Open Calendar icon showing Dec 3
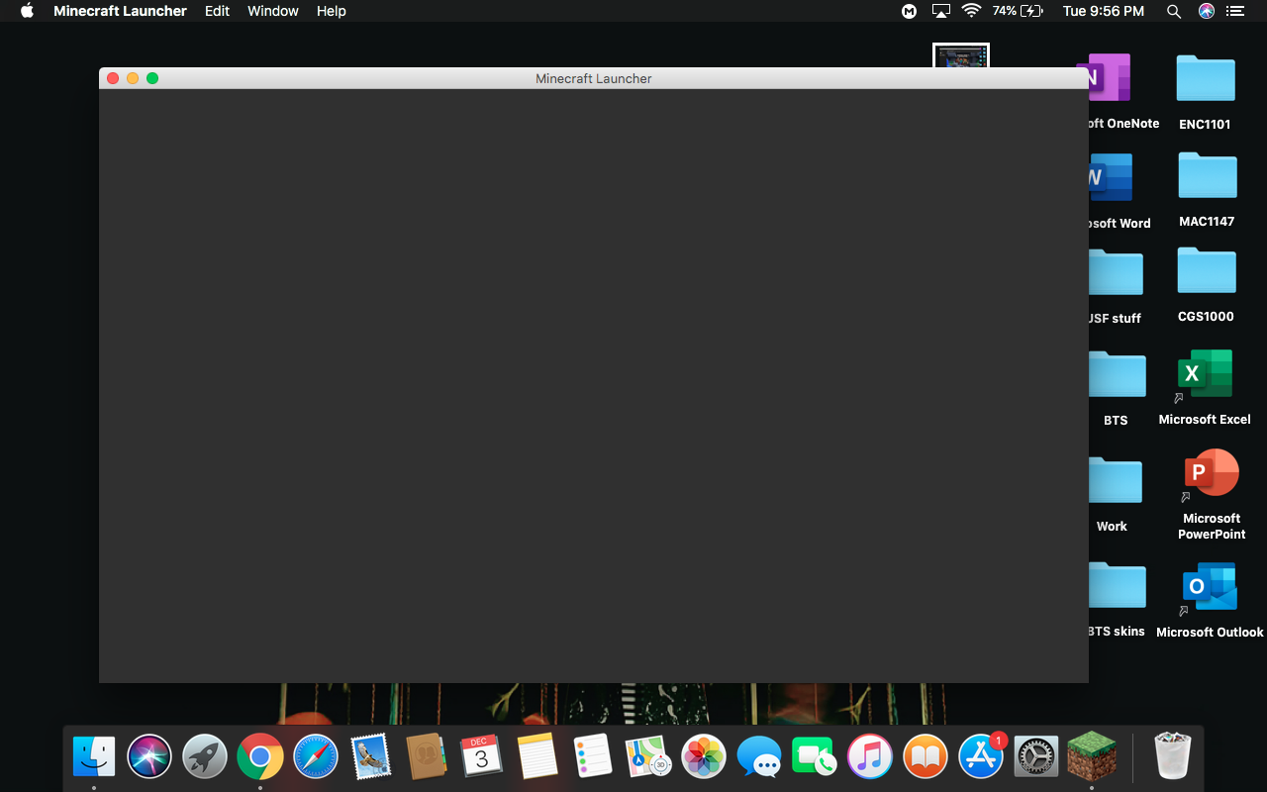Viewport: 1267px width, 792px height. pos(482,757)
